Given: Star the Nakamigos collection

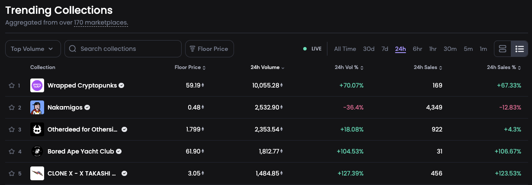Looking at the screenshot, I should (x=12, y=107).
